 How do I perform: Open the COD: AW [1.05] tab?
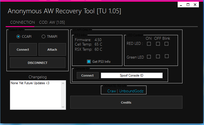pyautogui.click(x=52, y=22)
